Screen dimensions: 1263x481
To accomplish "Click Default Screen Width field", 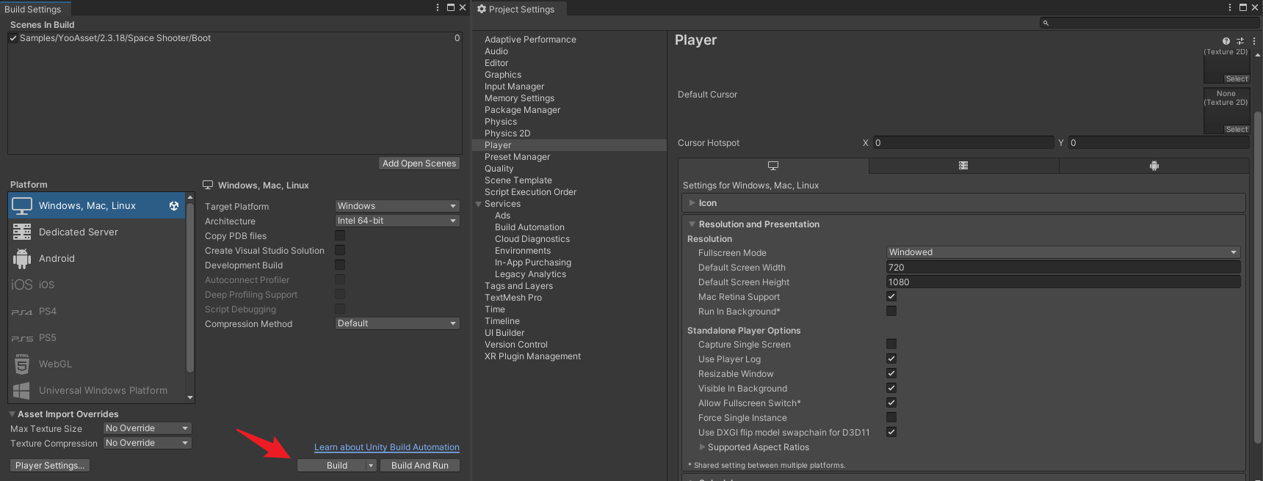I will click(x=1063, y=268).
